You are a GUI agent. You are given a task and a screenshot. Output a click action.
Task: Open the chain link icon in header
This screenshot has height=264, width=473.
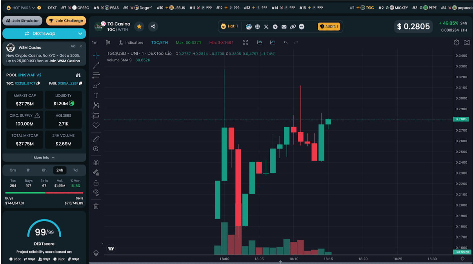293,27
